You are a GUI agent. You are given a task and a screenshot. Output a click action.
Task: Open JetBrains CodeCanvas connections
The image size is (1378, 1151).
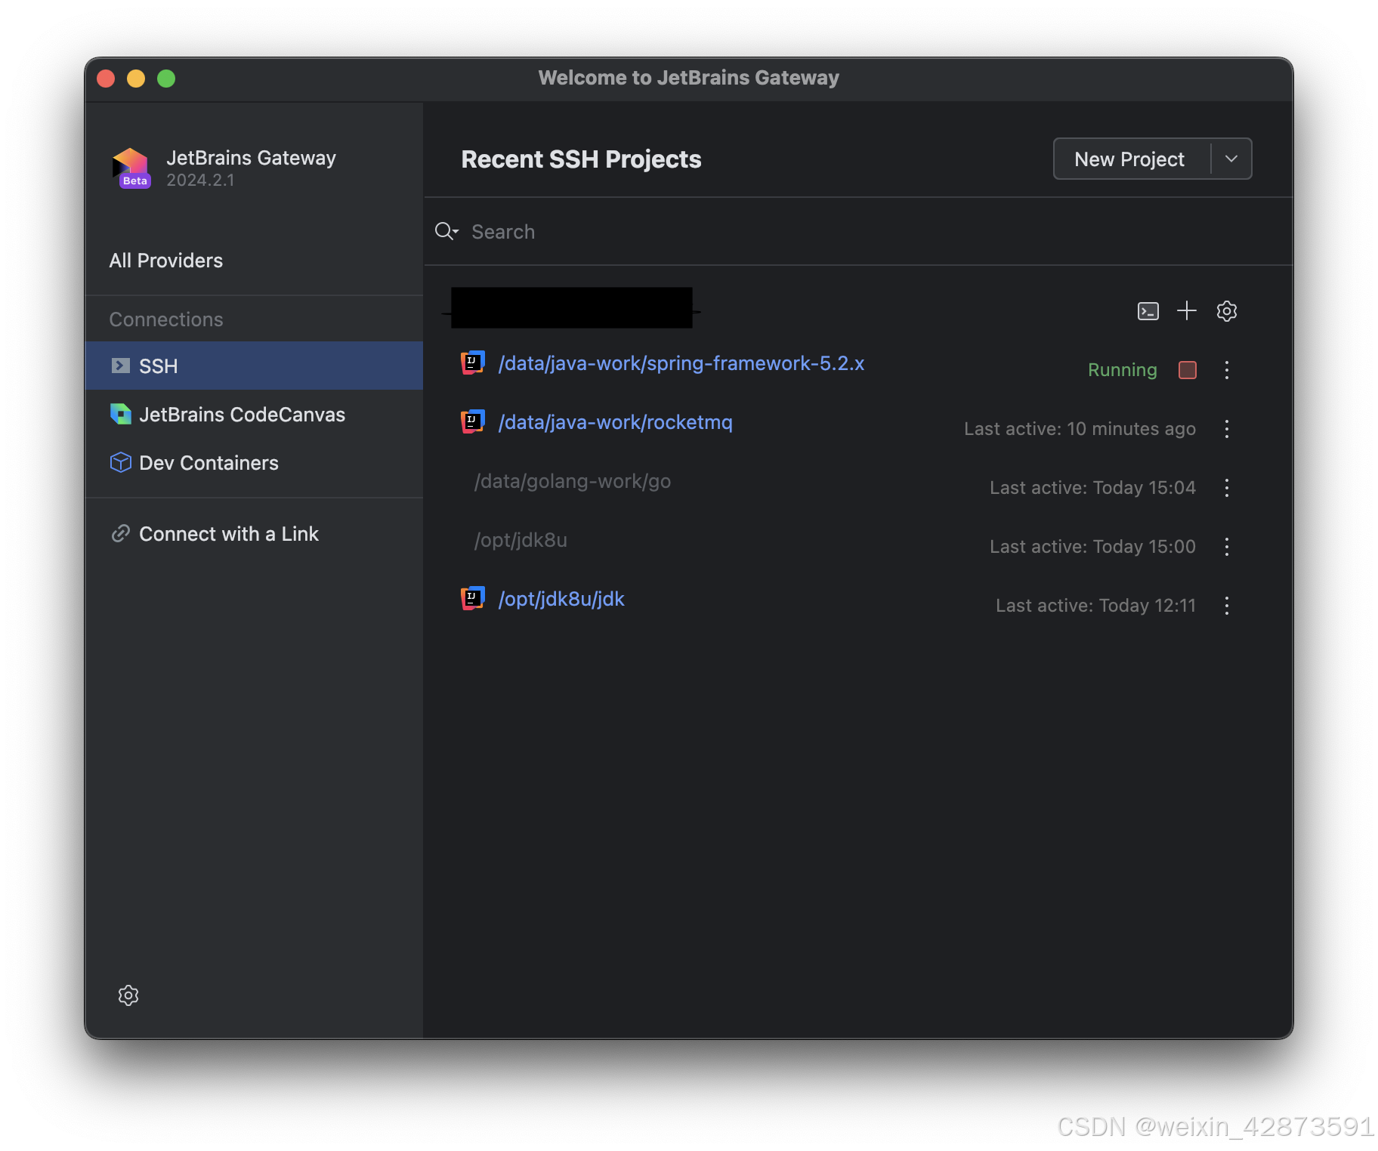click(254, 414)
